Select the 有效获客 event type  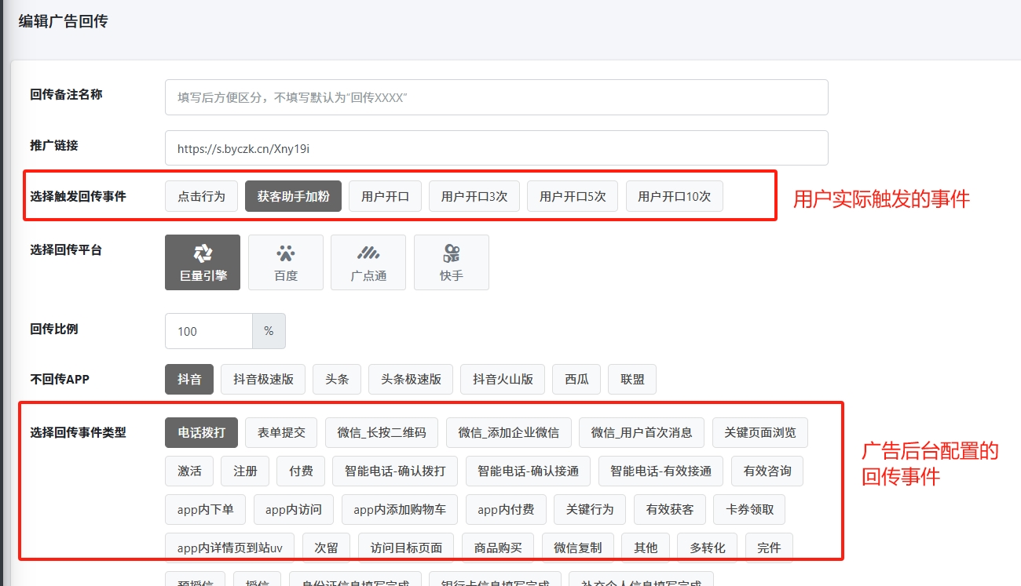click(x=669, y=509)
